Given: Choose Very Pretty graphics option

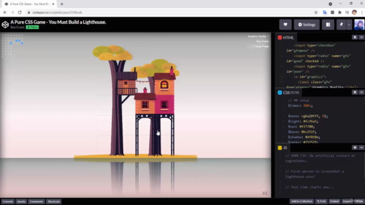Looking at the screenshot, I should (x=262, y=42).
